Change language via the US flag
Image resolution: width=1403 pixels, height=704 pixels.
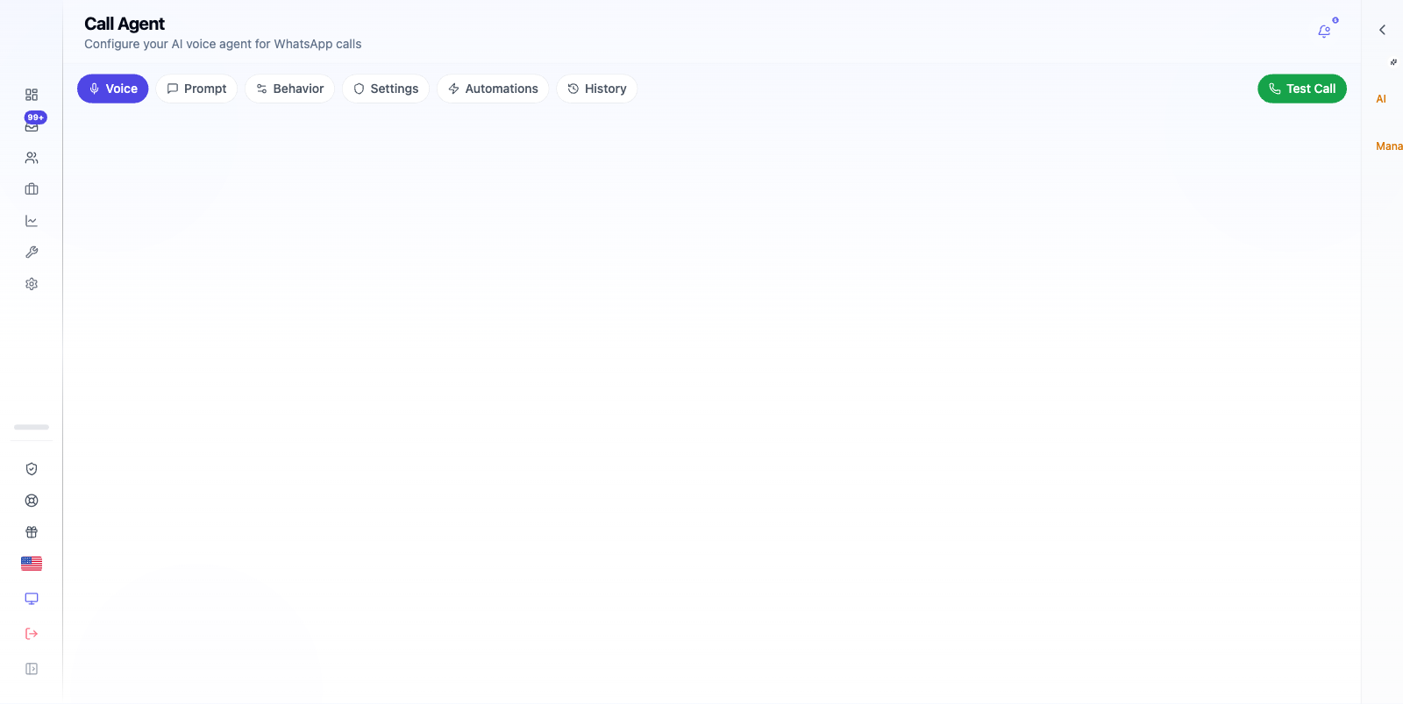[32, 564]
